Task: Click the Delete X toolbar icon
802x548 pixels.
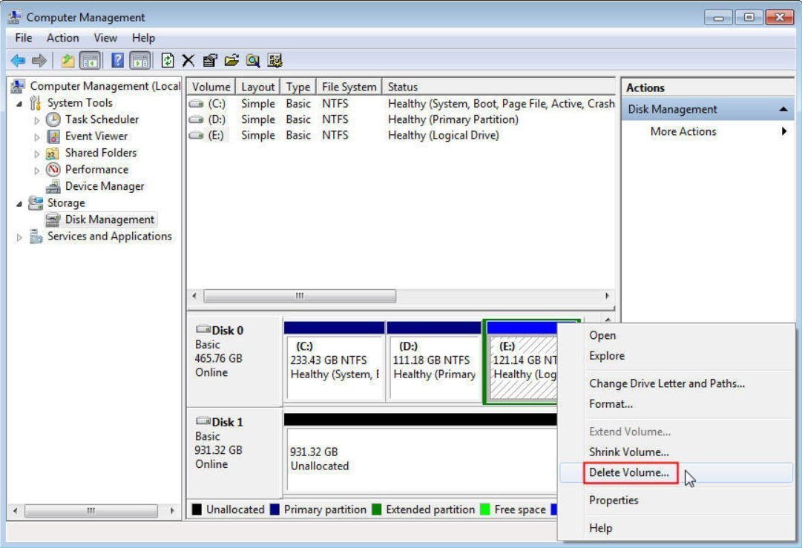Action: [188, 61]
